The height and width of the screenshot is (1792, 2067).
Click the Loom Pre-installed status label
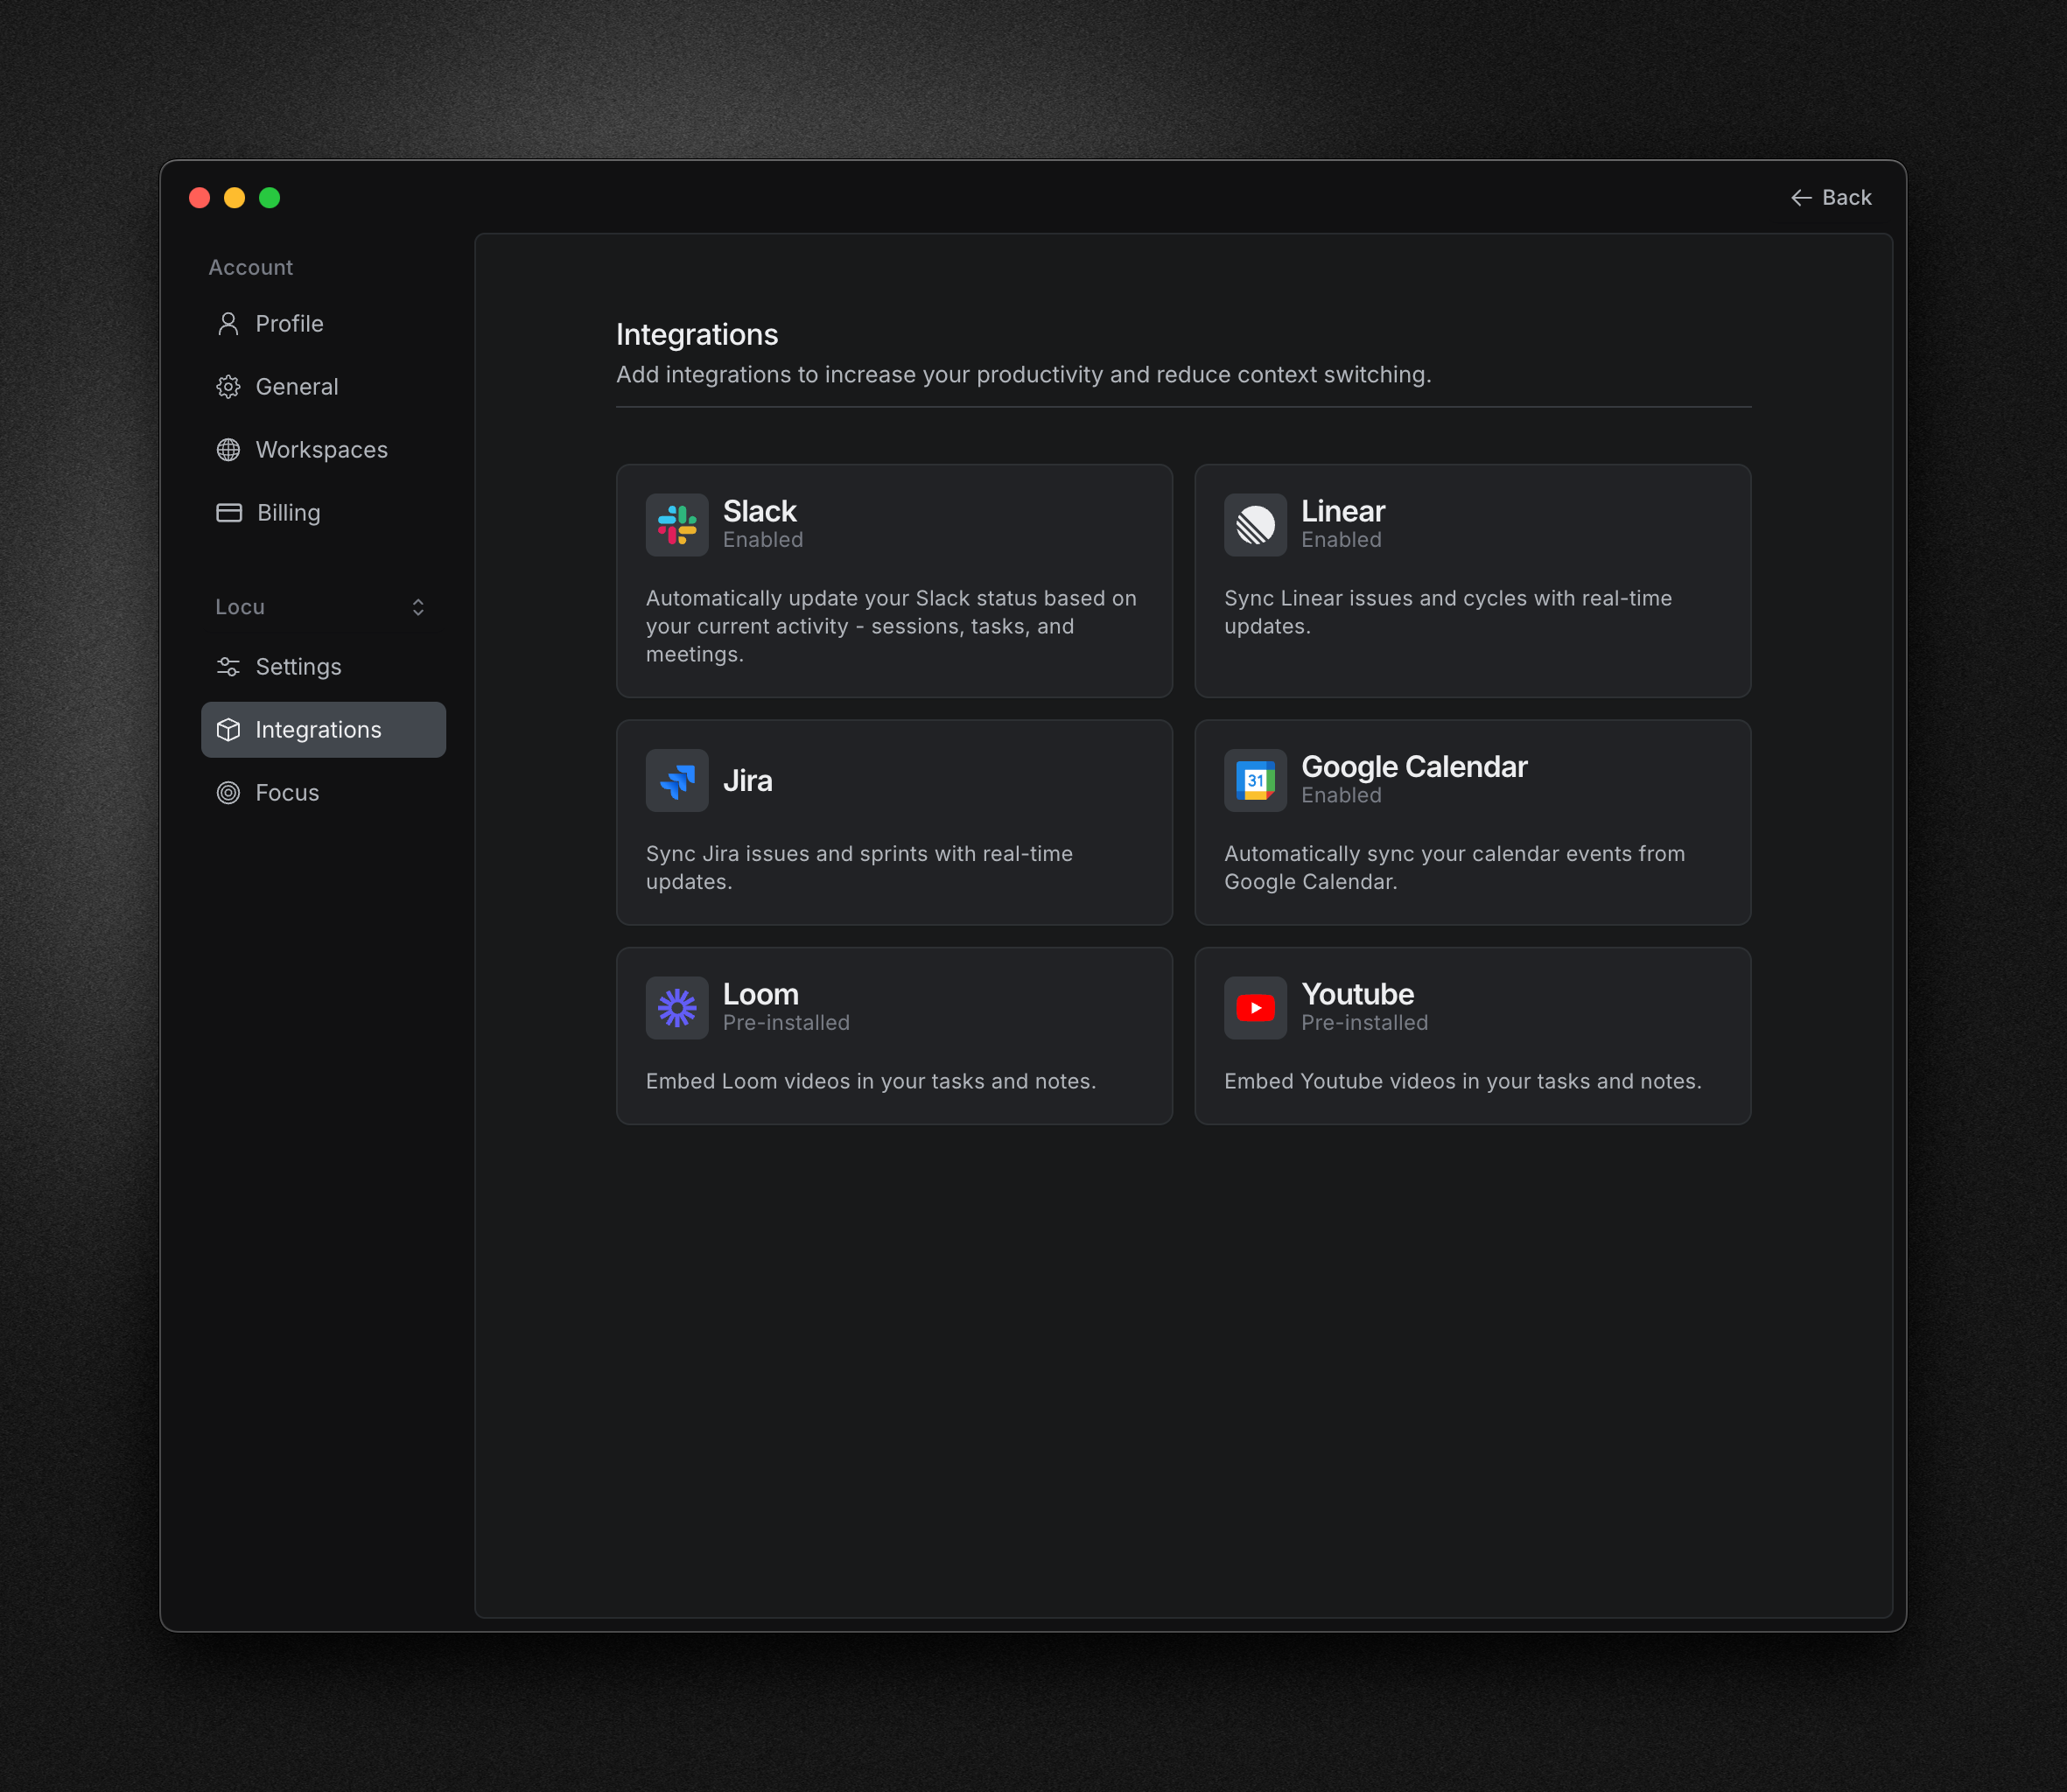click(x=786, y=1023)
